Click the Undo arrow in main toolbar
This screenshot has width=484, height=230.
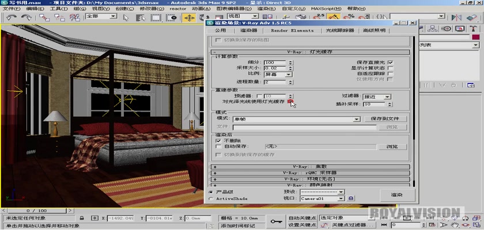[11, 18]
